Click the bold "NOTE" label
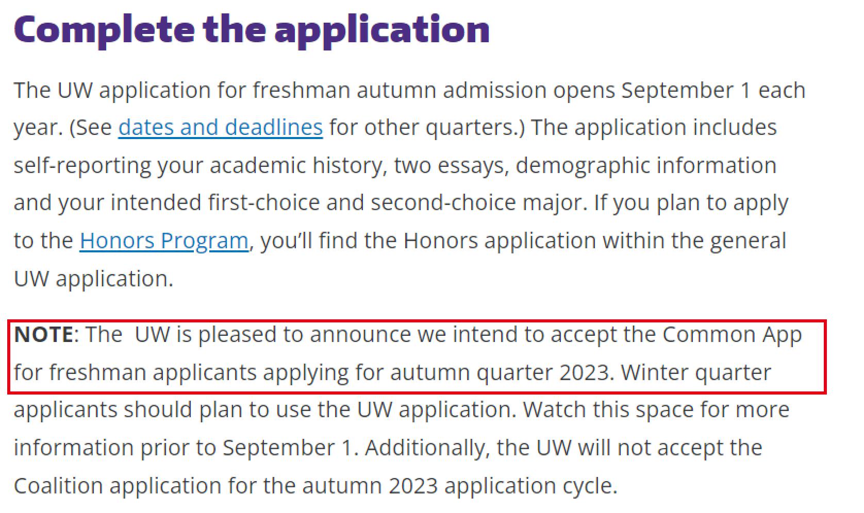864x513 pixels. pos(44,334)
